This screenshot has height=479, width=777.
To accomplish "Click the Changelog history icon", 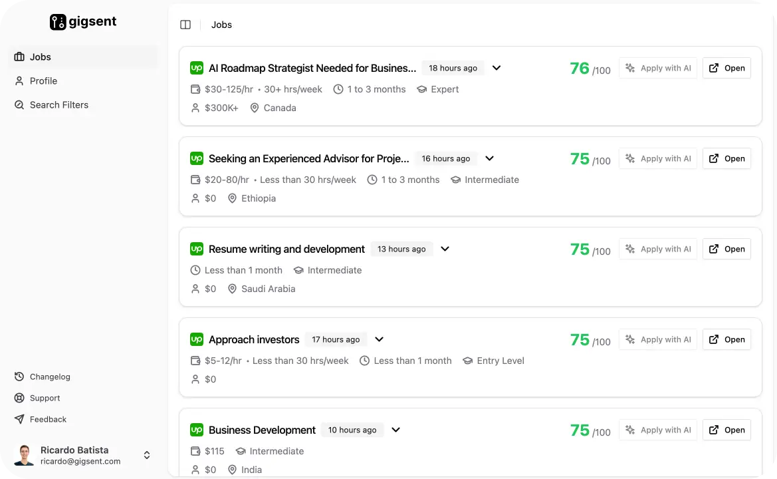I will (x=19, y=377).
